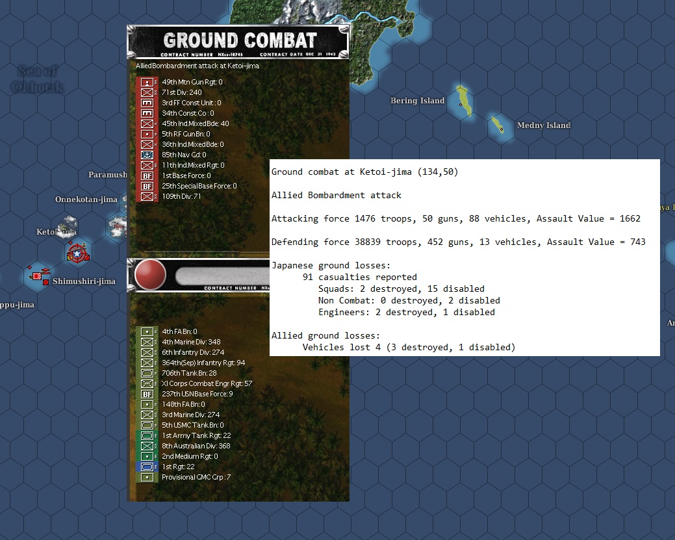Click the 1st Army Tank Rgt icon
The image size is (675, 540).
[147, 435]
